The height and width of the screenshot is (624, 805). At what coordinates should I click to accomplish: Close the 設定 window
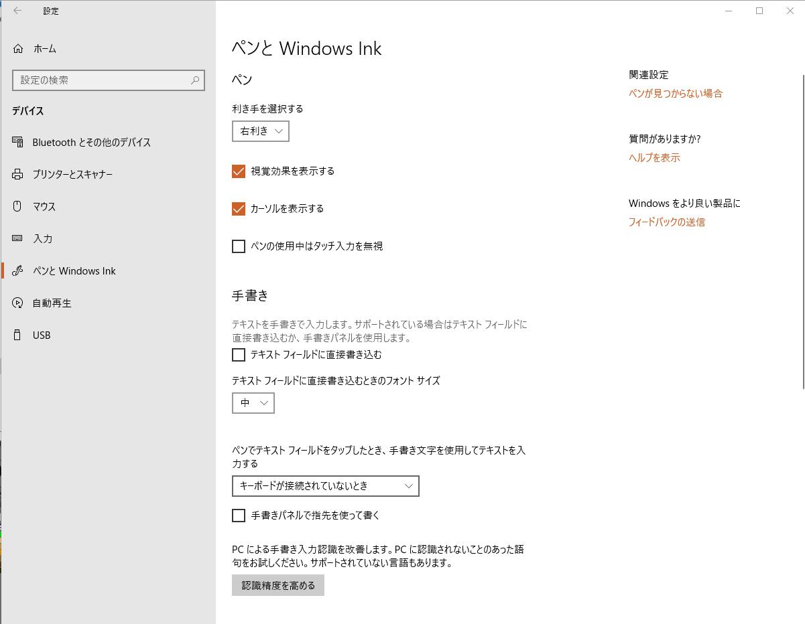790,11
